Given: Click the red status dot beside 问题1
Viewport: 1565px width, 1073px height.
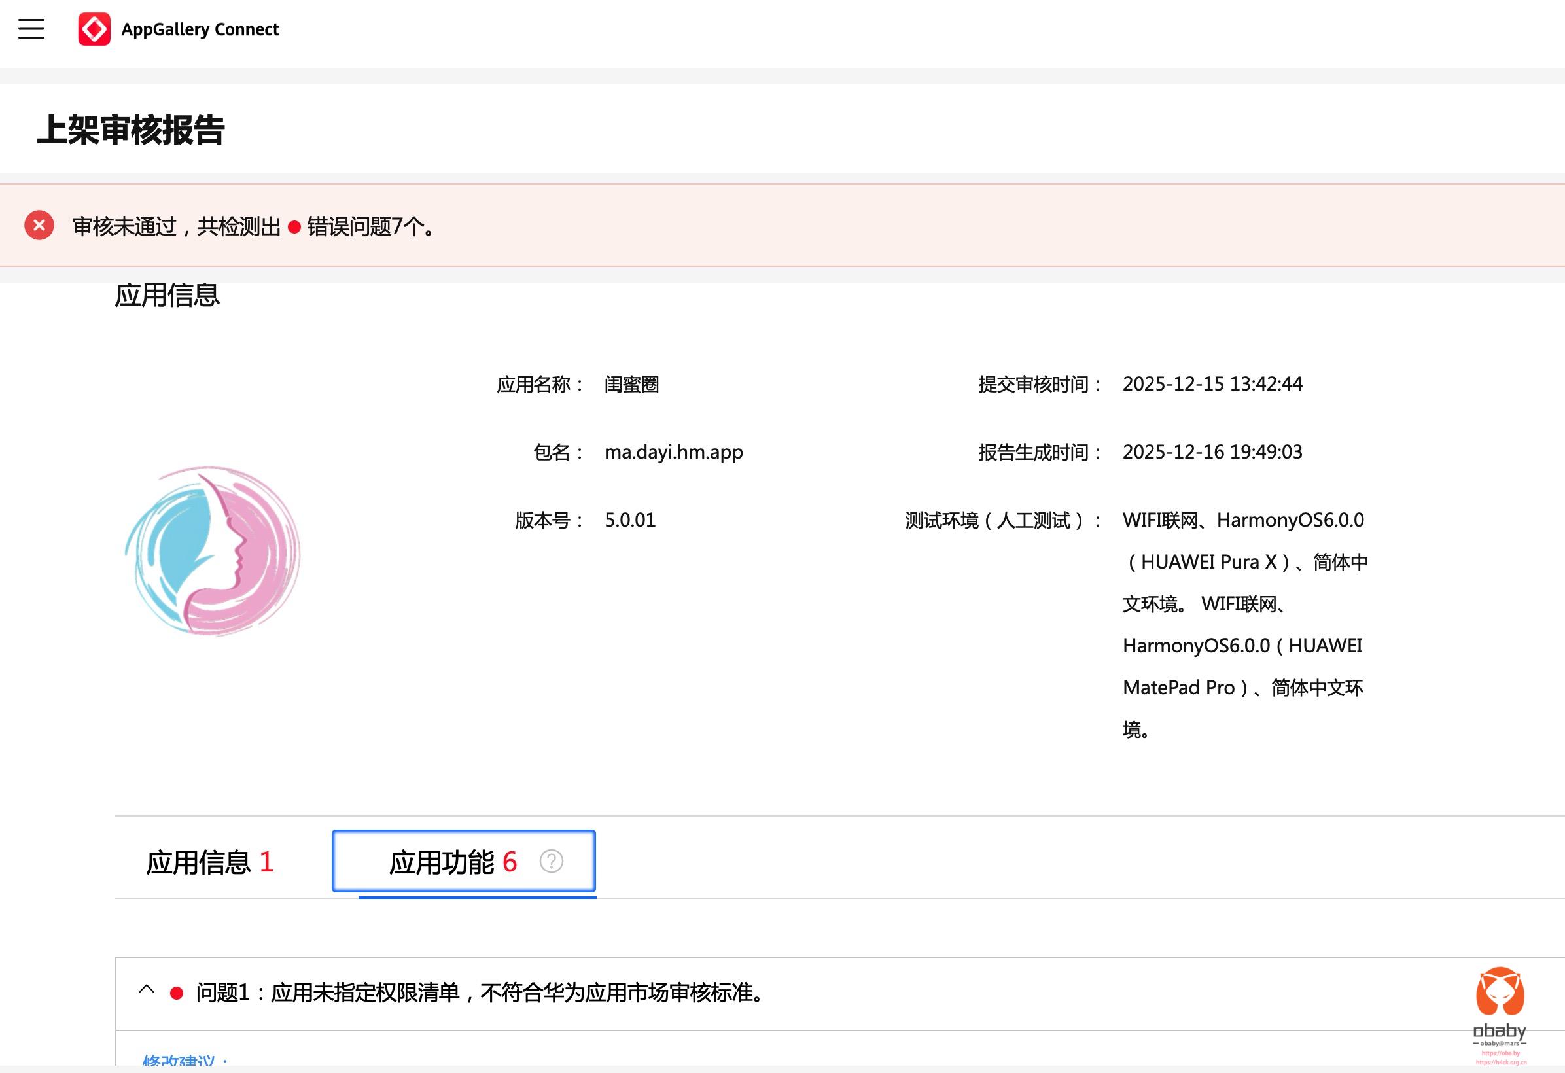Looking at the screenshot, I should pos(177,993).
